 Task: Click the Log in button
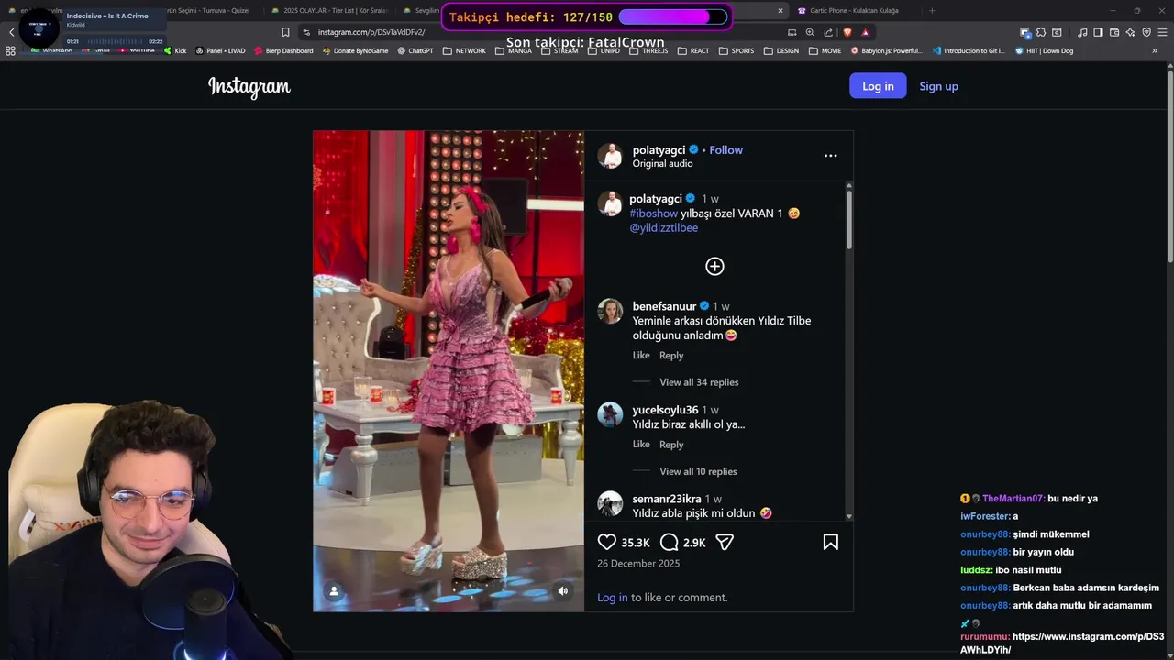tap(878, 86)
